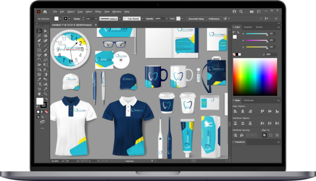316x181 pixels.
Task: Click Vertical Align Top button
Action: [x=262, y=111]
